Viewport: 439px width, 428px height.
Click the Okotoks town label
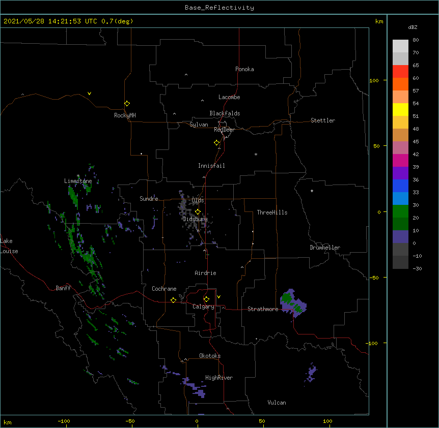point(210,356)
